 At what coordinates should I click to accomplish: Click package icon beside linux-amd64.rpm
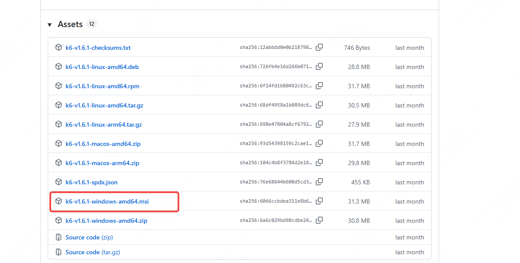pos(59,86)
